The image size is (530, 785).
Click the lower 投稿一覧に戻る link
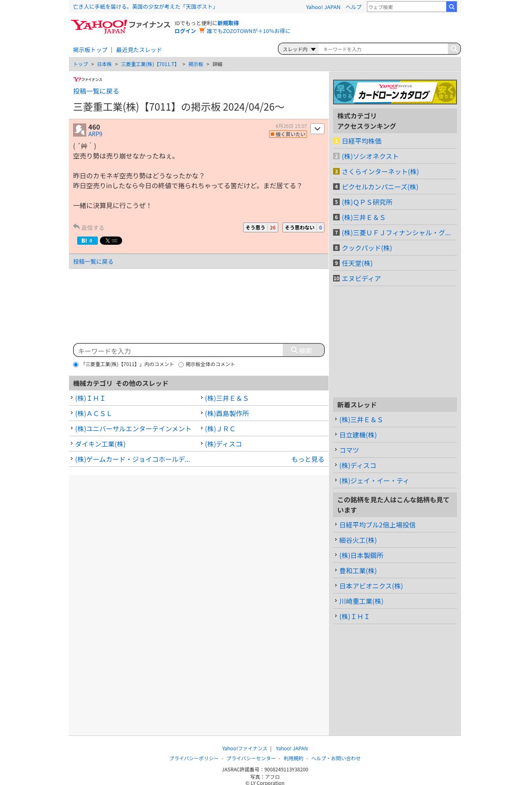(x=93, y=262)
